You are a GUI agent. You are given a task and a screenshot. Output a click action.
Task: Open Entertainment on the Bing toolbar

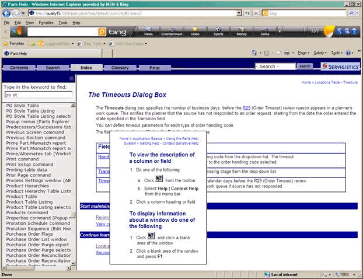[172, 32]
